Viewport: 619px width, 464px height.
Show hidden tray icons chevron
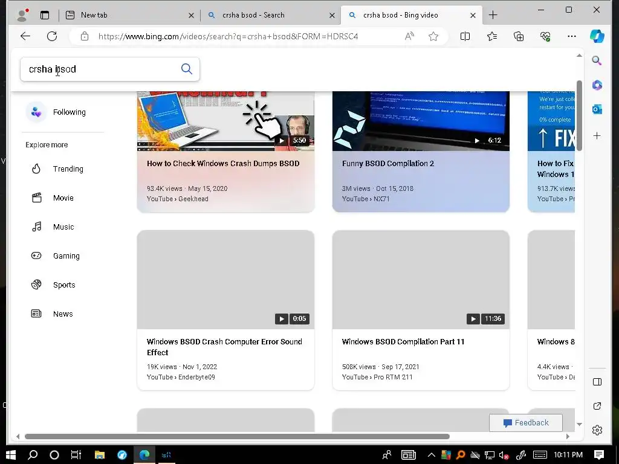click(x=431, y=455)
